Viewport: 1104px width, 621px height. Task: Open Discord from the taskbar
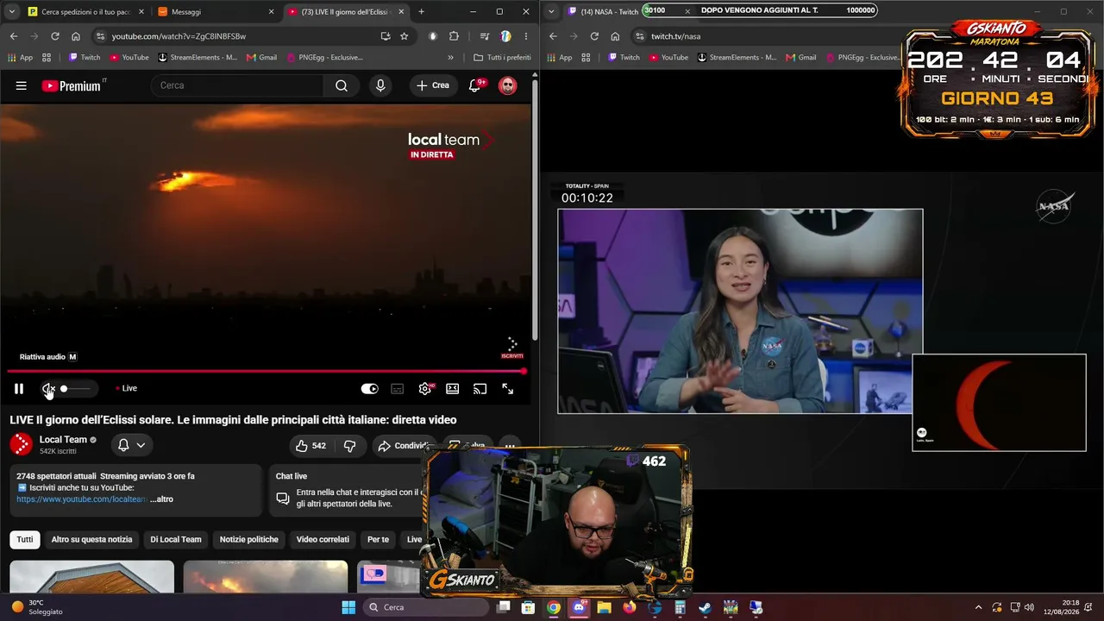[579, 607]
